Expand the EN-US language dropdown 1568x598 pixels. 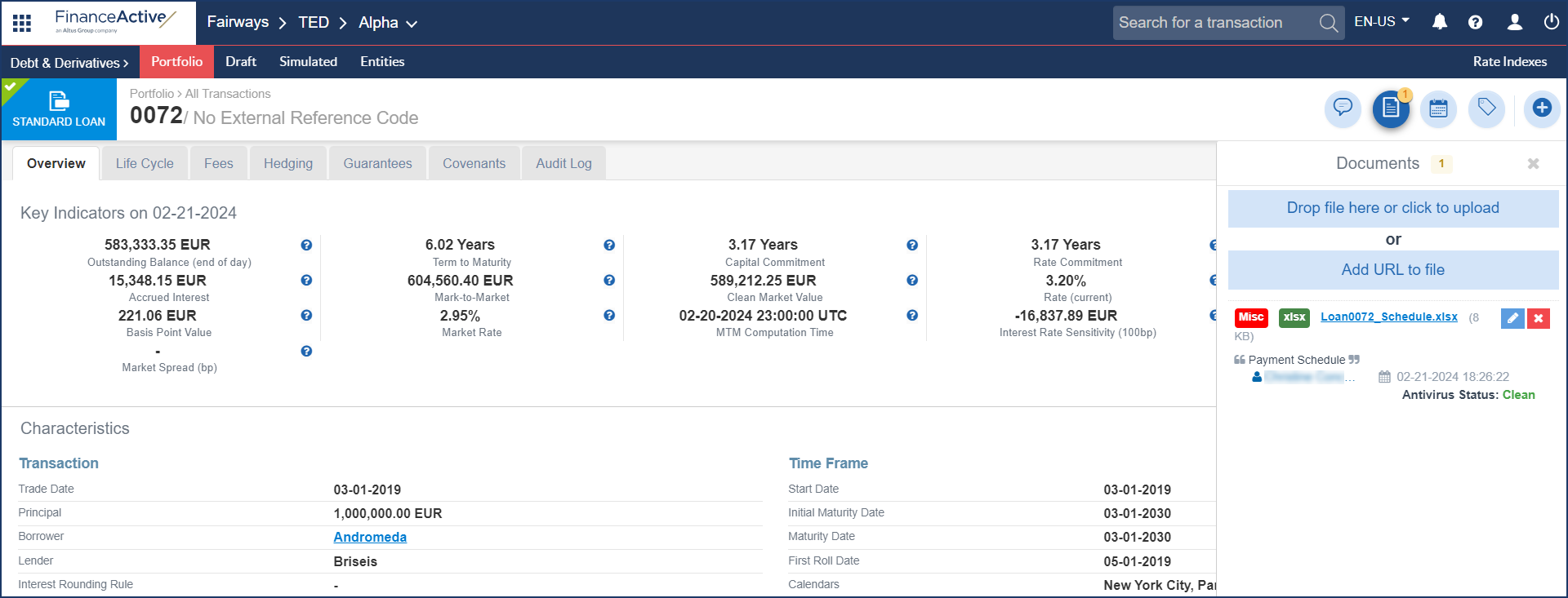click(x=1382, y=22)
